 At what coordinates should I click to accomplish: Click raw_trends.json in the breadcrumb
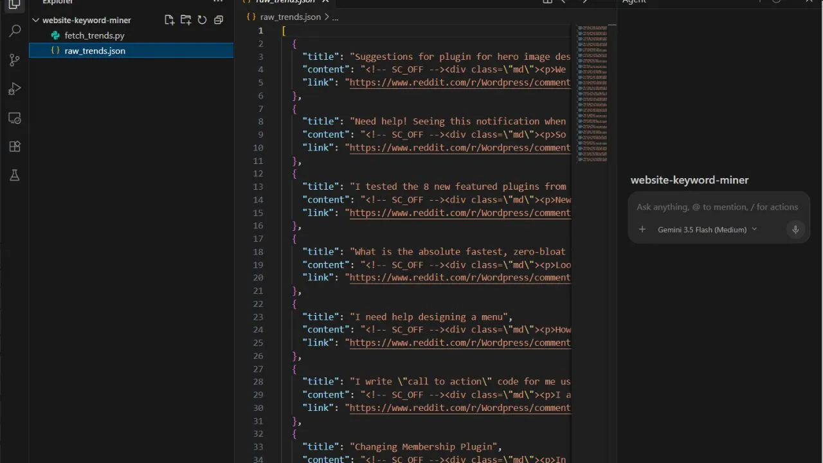click(290, 17)
